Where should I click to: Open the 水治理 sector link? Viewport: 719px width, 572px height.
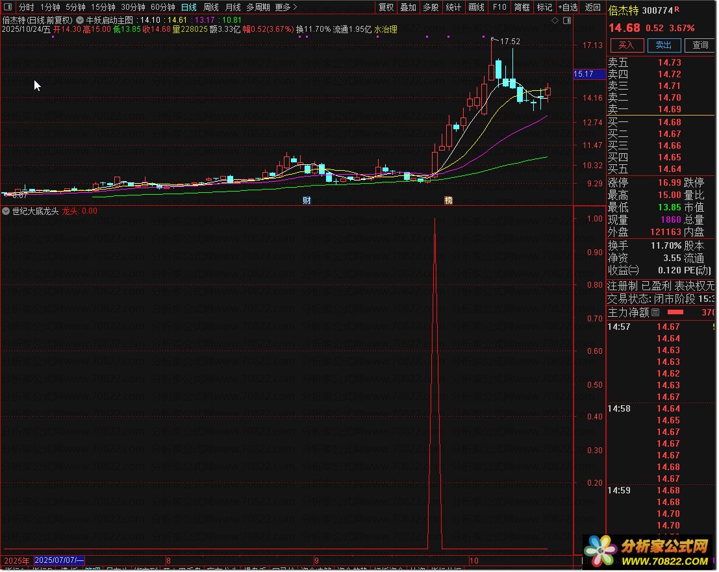[x=386, y=29]
